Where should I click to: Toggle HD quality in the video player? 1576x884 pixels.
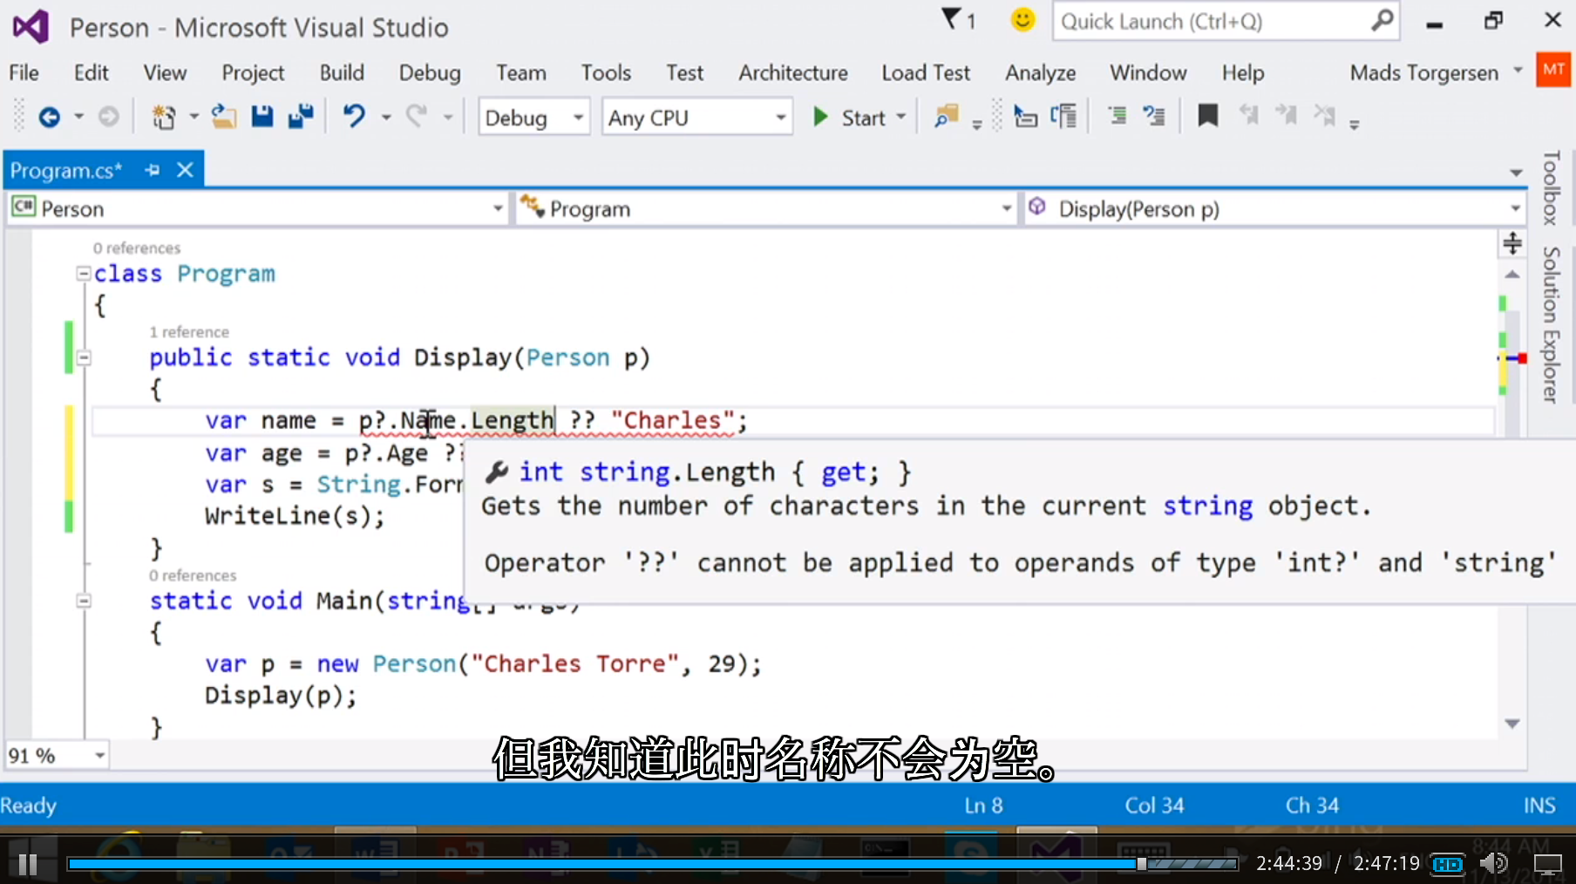[x=1448, y=864]
